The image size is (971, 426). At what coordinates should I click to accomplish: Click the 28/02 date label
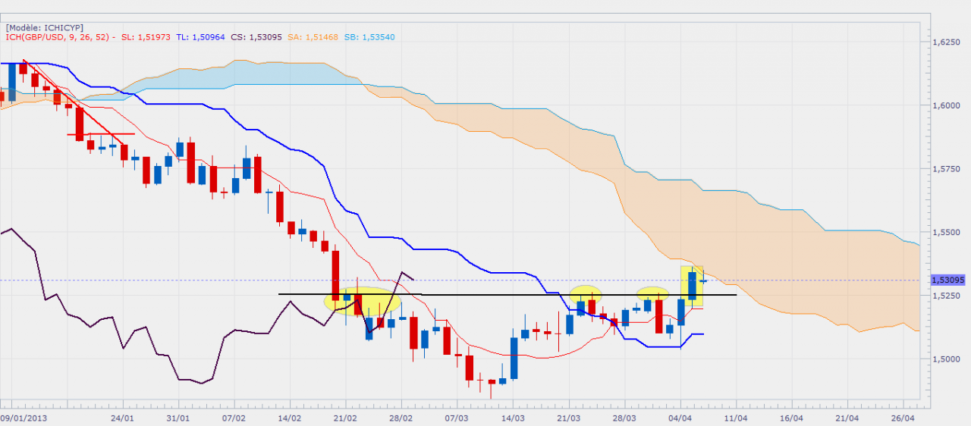402,418
